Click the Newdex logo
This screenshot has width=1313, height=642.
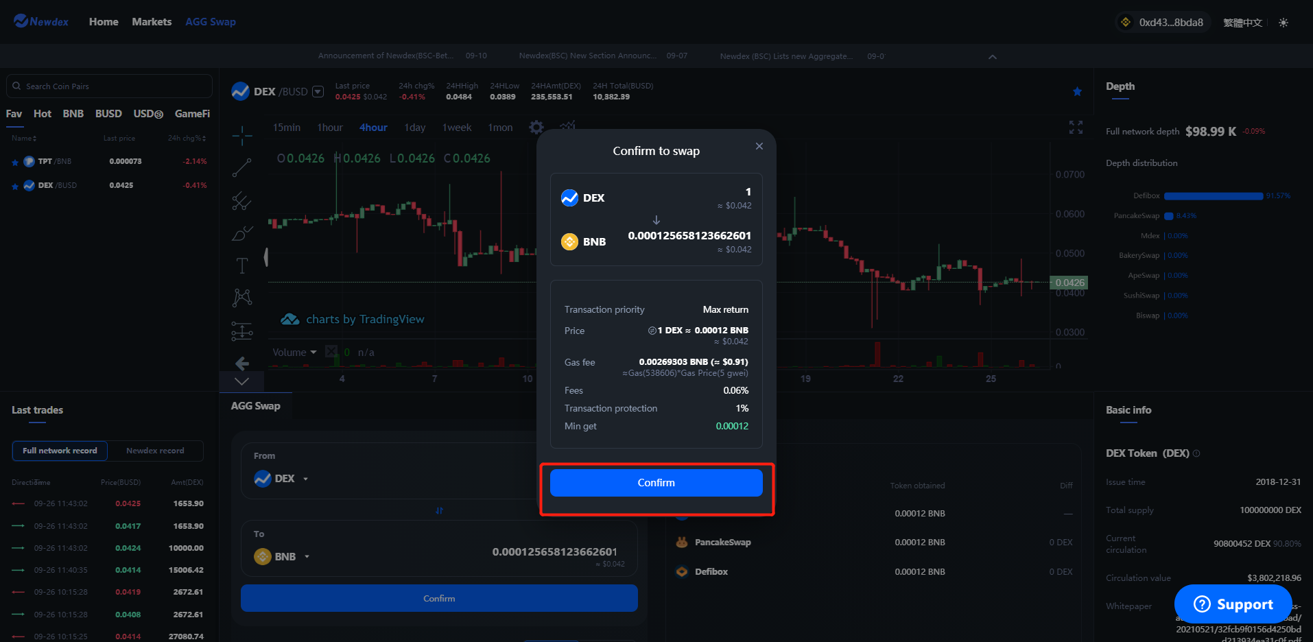click(x=41, y=21)
